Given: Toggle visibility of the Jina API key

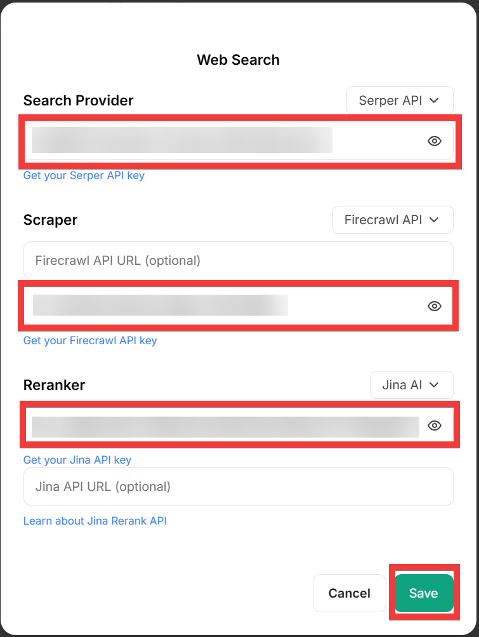Looking at the screenshot, I should tap(435, 426).
